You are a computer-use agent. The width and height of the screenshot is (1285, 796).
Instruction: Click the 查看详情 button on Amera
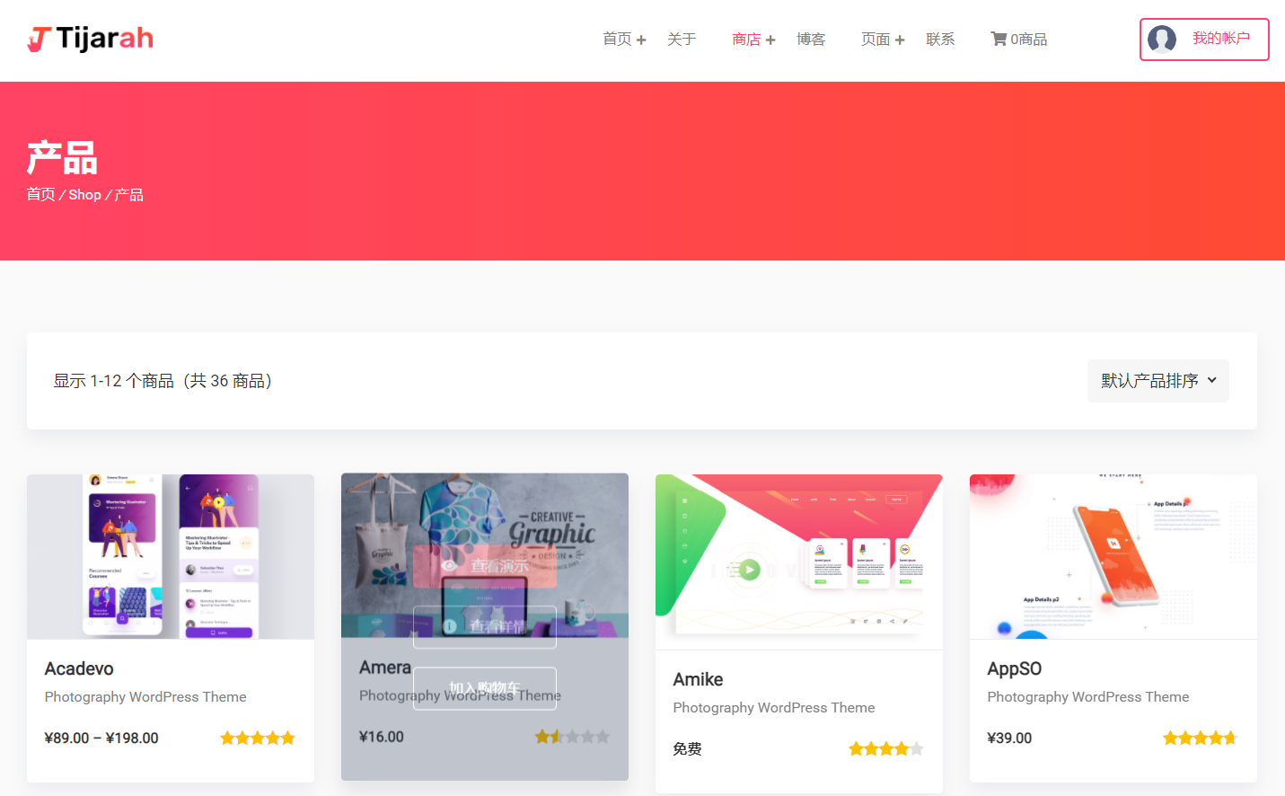click(485, 626)
